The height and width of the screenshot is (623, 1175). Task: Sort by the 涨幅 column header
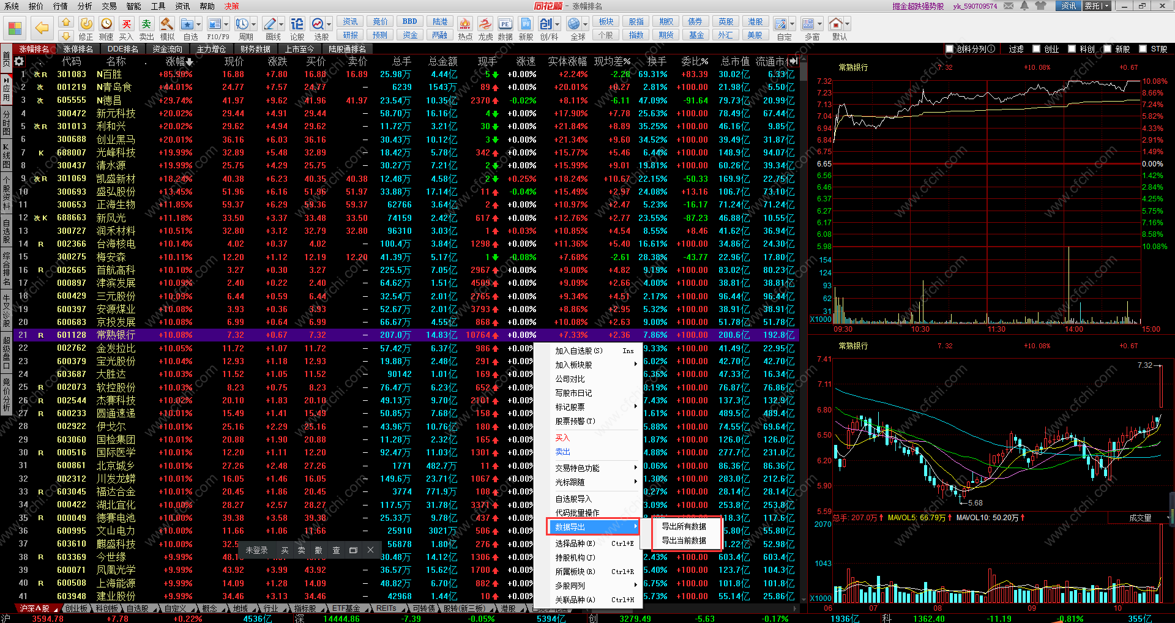point(179,61)
